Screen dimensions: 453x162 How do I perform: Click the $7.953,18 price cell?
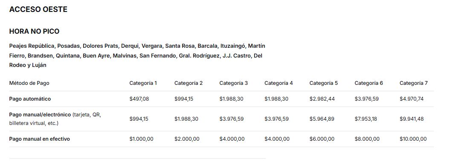[x=366, y=119]
